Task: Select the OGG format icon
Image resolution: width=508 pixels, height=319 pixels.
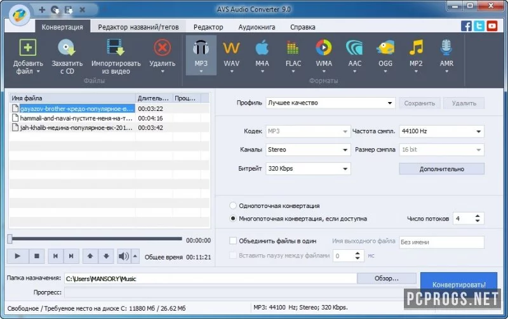Action: pyautogui.click(x=385, y=48)
